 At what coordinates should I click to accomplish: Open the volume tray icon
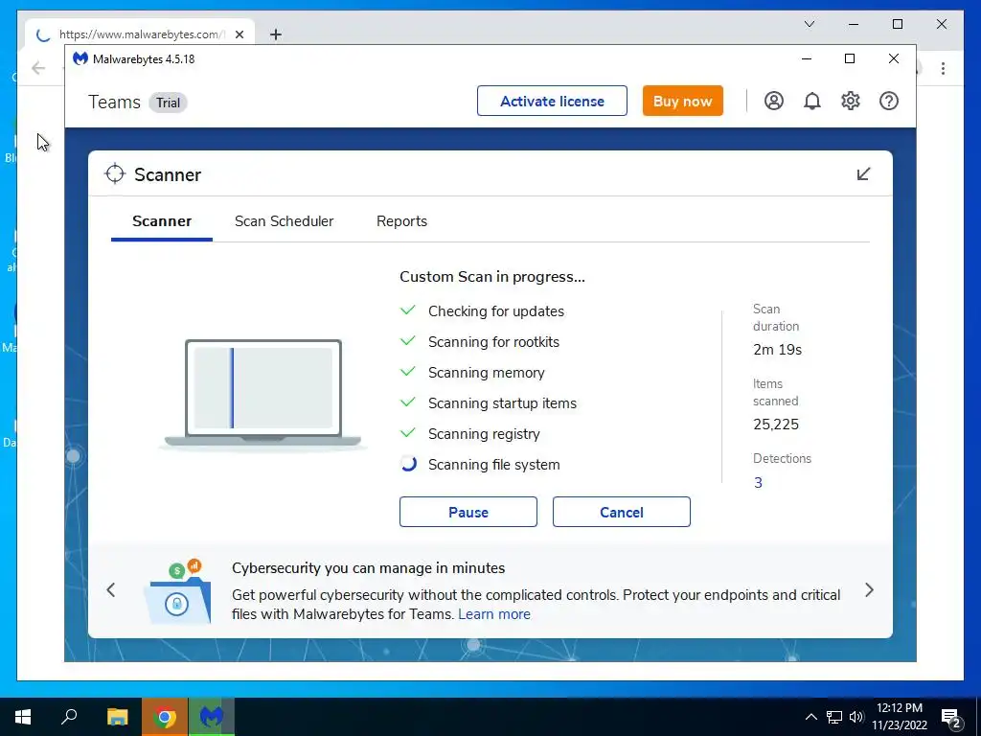(856, 717)
